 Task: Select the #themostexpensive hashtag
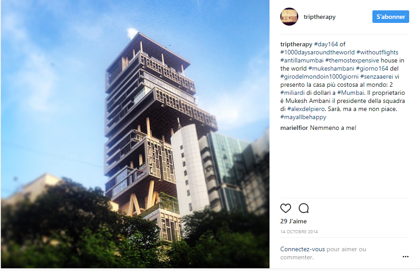pos(352,60)
